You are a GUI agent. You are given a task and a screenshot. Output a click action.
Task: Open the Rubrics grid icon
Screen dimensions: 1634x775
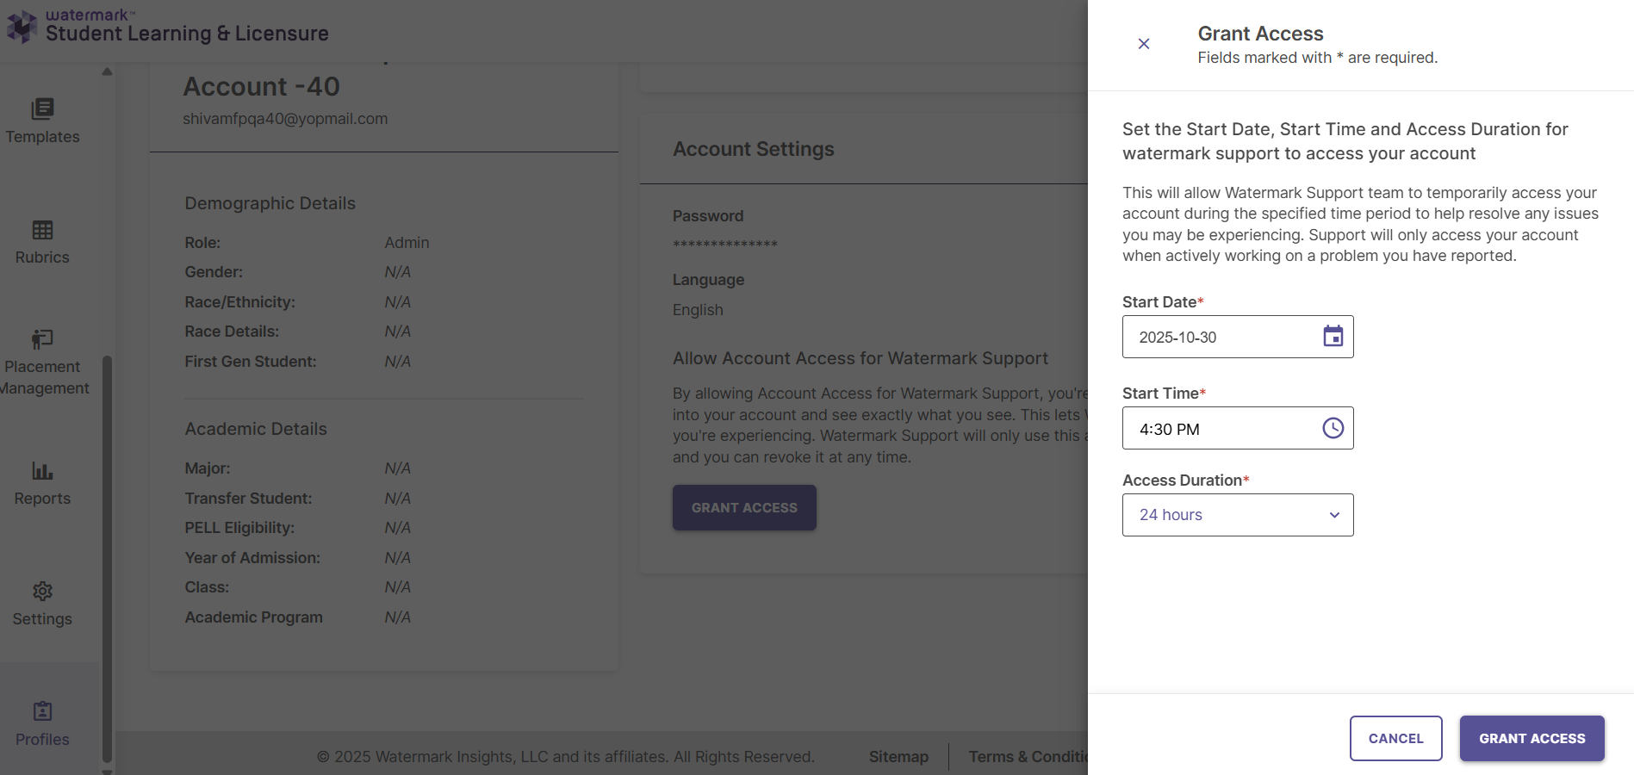click(42, 230)
